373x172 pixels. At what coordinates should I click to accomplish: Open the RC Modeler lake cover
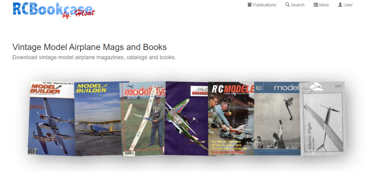pyautogui.click(x=231, y=119)
